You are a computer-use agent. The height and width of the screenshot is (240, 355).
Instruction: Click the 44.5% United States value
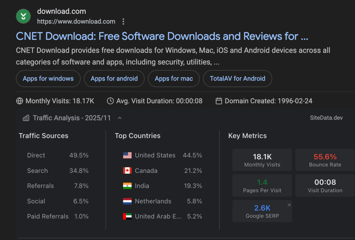coord(192,155)
